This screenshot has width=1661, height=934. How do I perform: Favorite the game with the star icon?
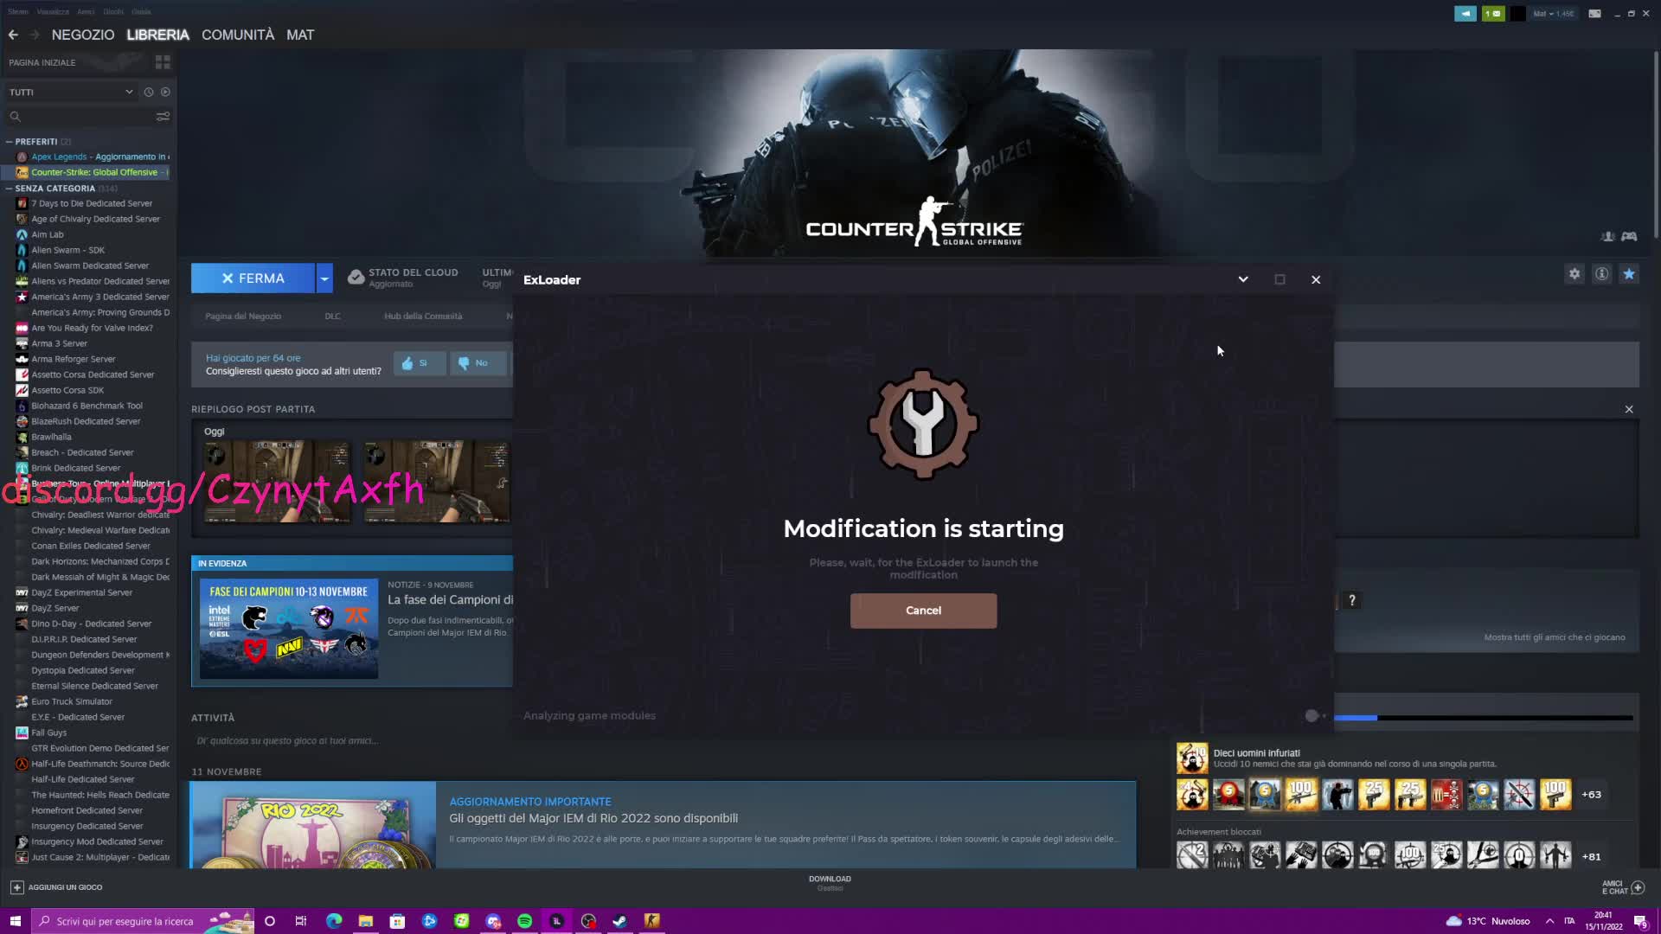(x=1630, y=273)
